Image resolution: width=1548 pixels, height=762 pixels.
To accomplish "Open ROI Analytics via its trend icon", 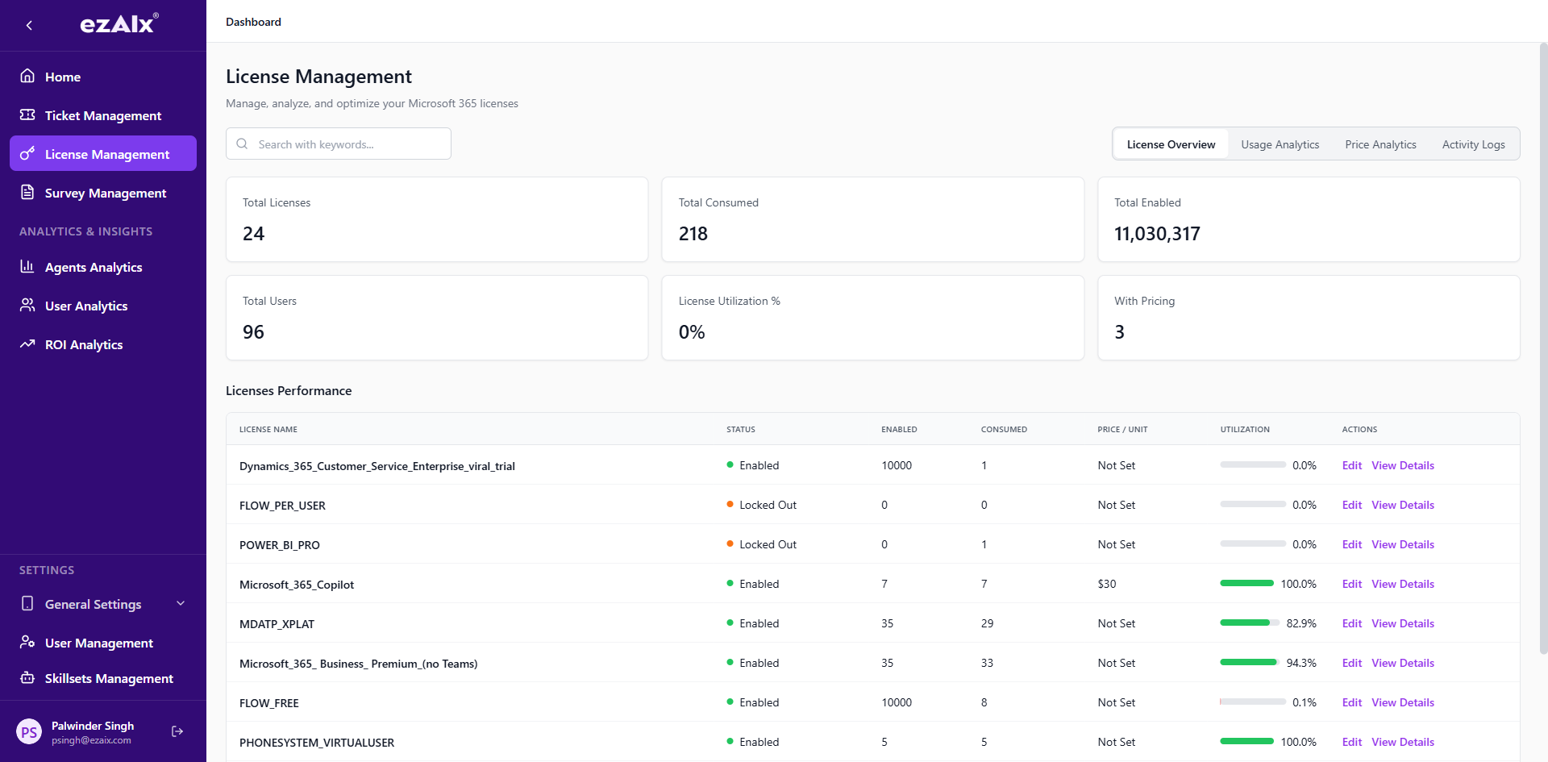I will pyautogui.click(x=27, y=344).
